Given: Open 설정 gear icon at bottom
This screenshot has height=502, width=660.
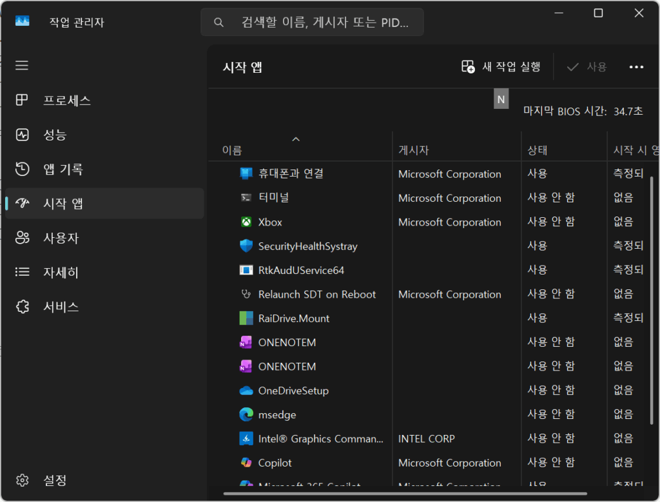Looking at the screenshot, I should [23, 480].
